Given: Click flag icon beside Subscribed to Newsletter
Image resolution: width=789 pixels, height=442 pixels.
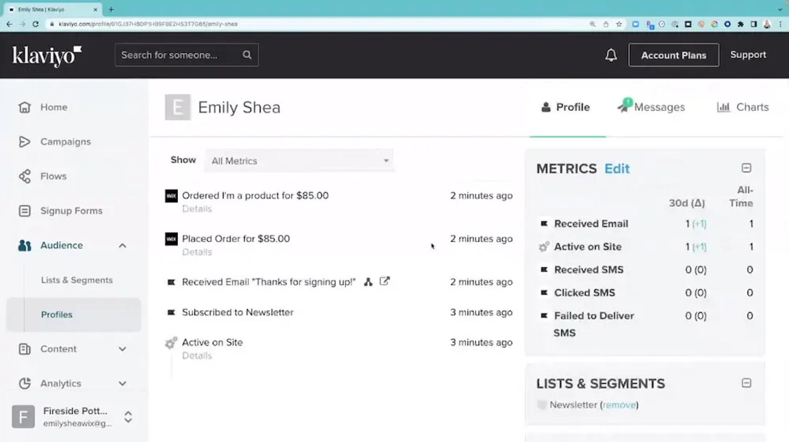Looking at the screenshot, I should click(171, 312).
